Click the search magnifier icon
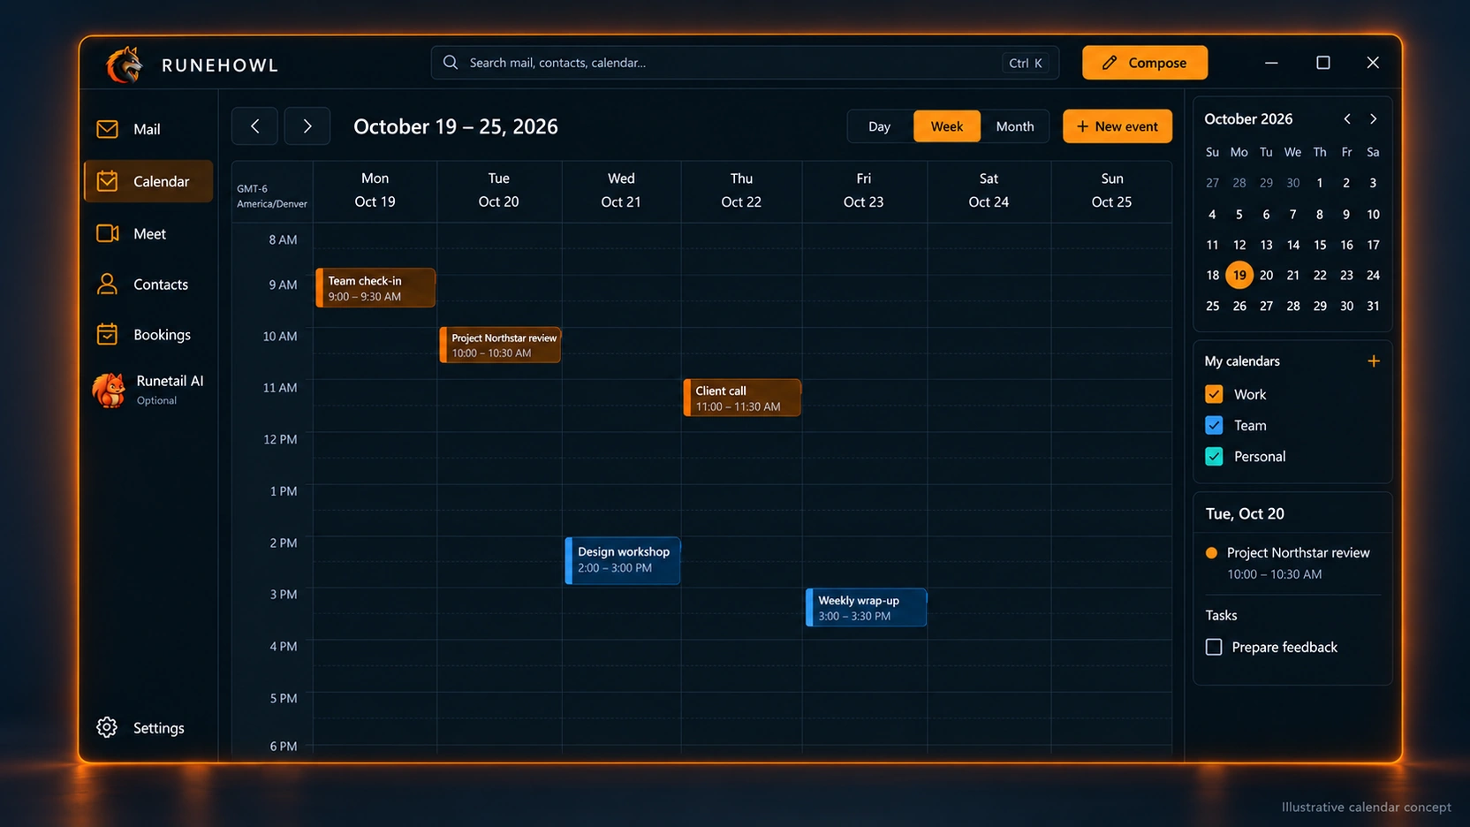This screenshot has width=1470, height=827. pos(451,63)
